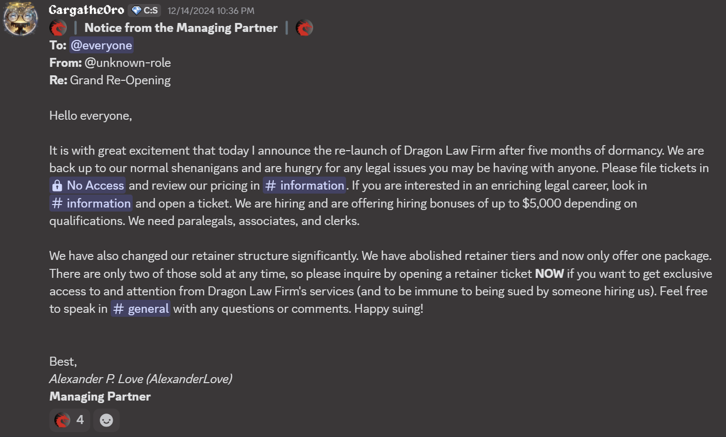
Task: Open the #information link before "and open a ticket"
Action: point(91,204)
